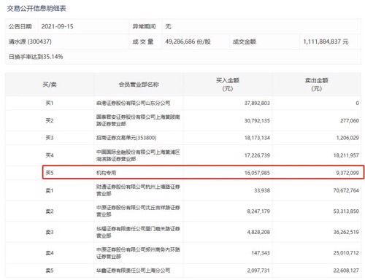
Task: Click sell amount 22,608,127
Action: click(346, 271)
